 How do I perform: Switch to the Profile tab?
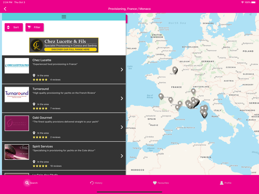tap(226, 183)
